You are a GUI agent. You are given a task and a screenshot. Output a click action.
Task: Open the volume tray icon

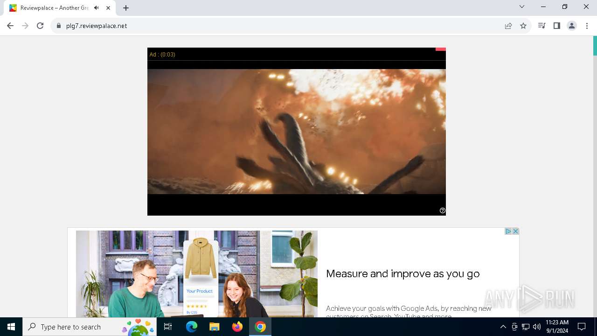tap(537, 327)
